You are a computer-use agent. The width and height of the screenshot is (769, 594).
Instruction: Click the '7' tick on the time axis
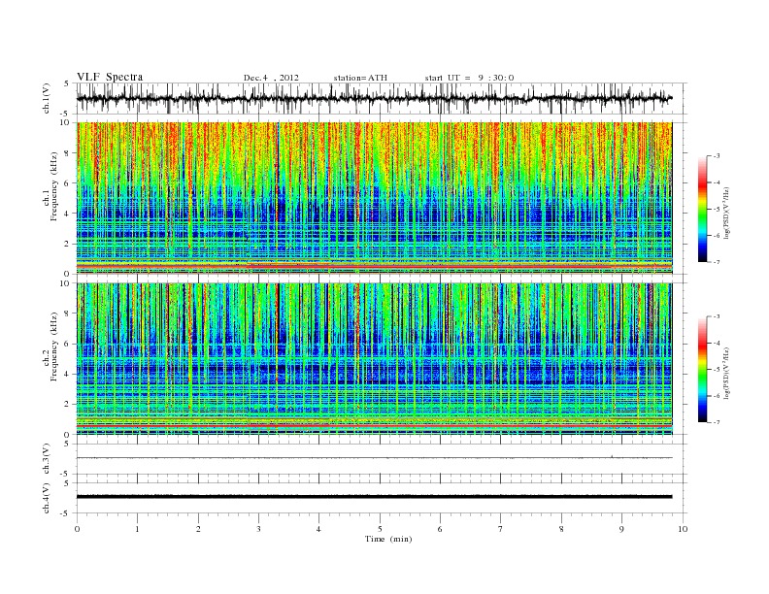[501, 529]
